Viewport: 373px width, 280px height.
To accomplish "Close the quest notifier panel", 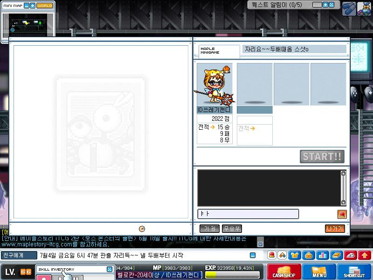I will click(x=332, y=5).
